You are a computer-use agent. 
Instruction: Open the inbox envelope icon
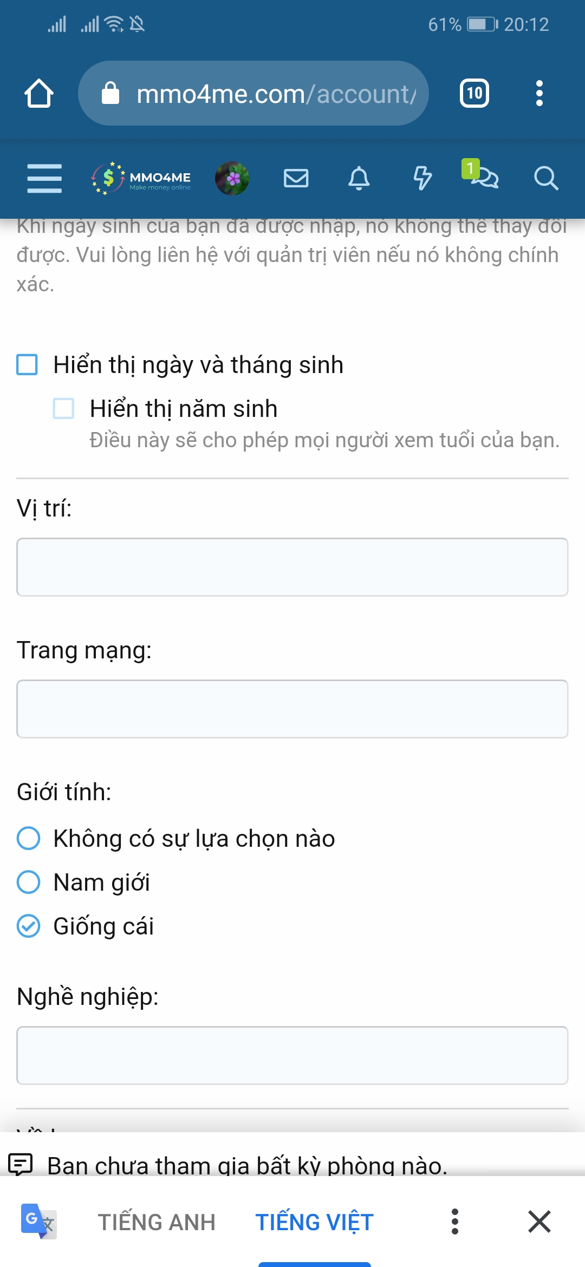pyautogui.click(x=296, y=178)
